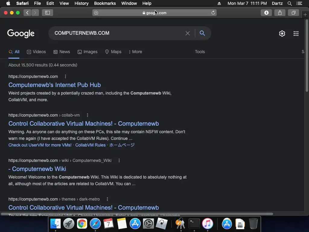Run search with magnifier icon
This screenshot has height=232, width=309.
tap(202, 33)
